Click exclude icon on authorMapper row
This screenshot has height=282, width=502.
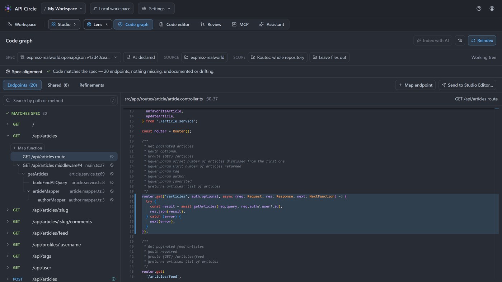pos(112,200)
